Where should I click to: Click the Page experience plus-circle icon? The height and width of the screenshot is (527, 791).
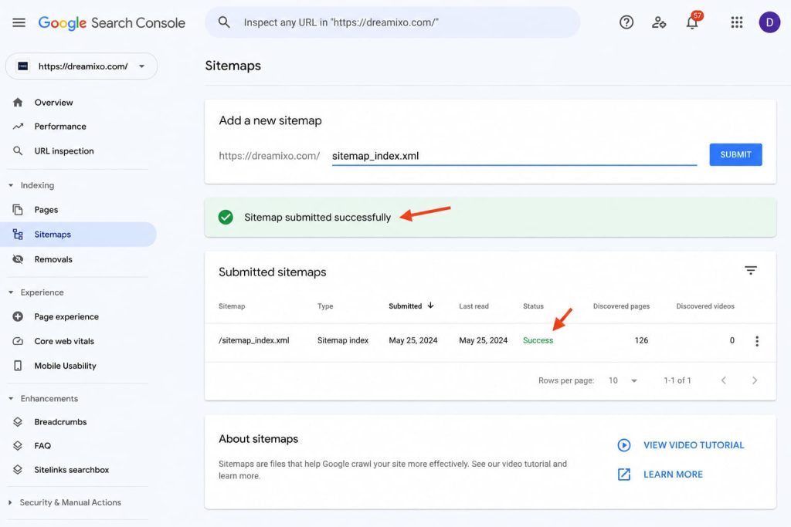point(18,316)
